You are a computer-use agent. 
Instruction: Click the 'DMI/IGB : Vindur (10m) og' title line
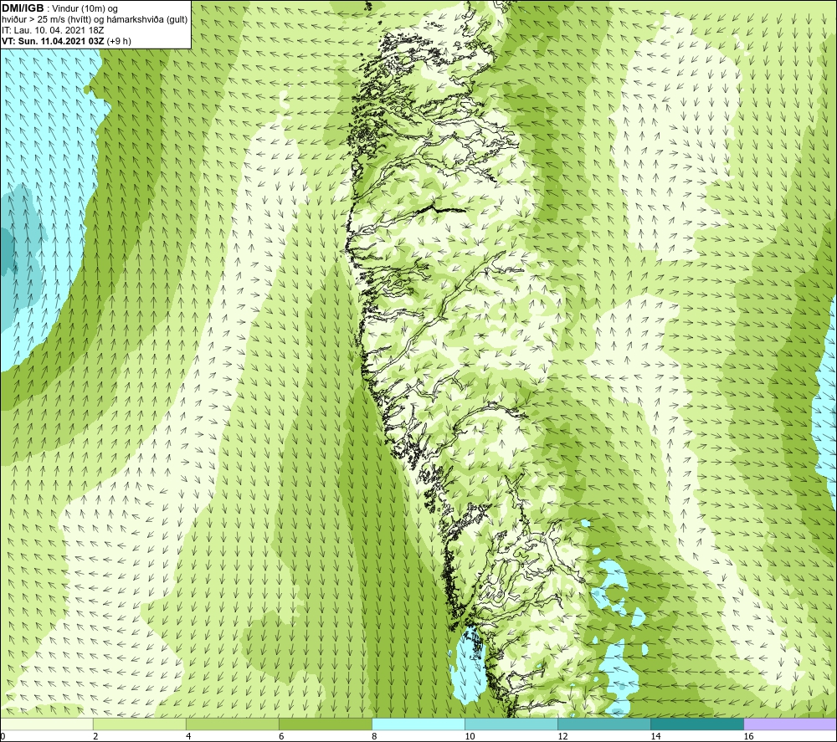coord(60,8)
